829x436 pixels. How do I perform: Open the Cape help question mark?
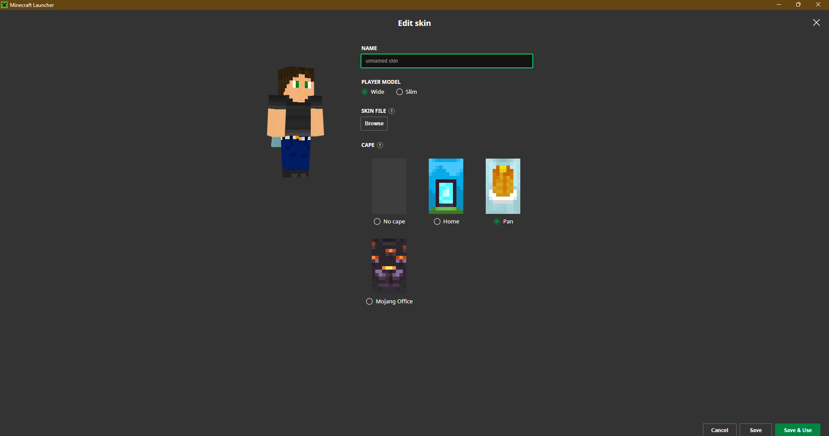point(380,145)
